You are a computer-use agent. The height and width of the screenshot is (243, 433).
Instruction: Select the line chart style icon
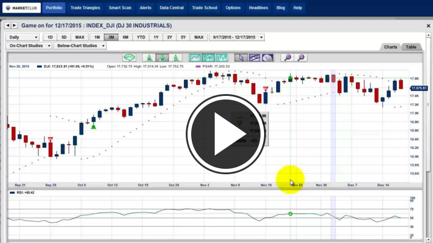point(195,58)
